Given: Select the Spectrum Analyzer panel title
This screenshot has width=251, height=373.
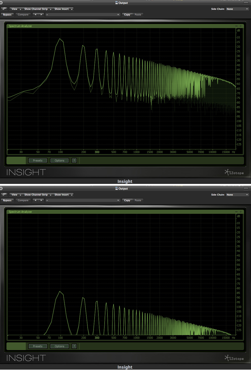Looking at the screenshot, I should point(20,26).
